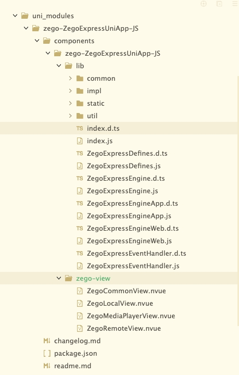This screenshot has height=375, width=239.
Task: Select ZegoExpressDefines.d.ts in the tree
Action: [127, 153]
